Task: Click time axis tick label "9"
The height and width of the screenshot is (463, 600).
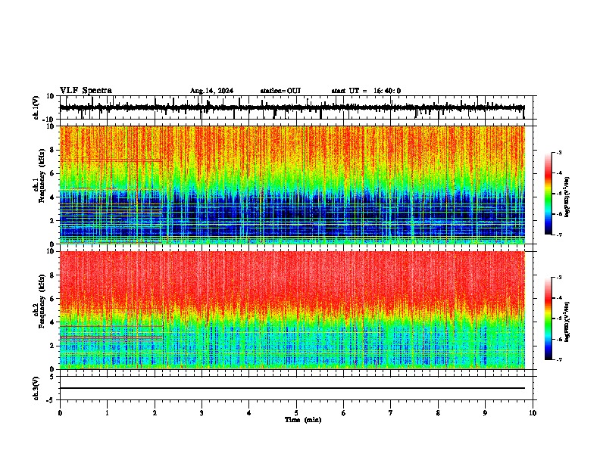Action: pos(485,413)
